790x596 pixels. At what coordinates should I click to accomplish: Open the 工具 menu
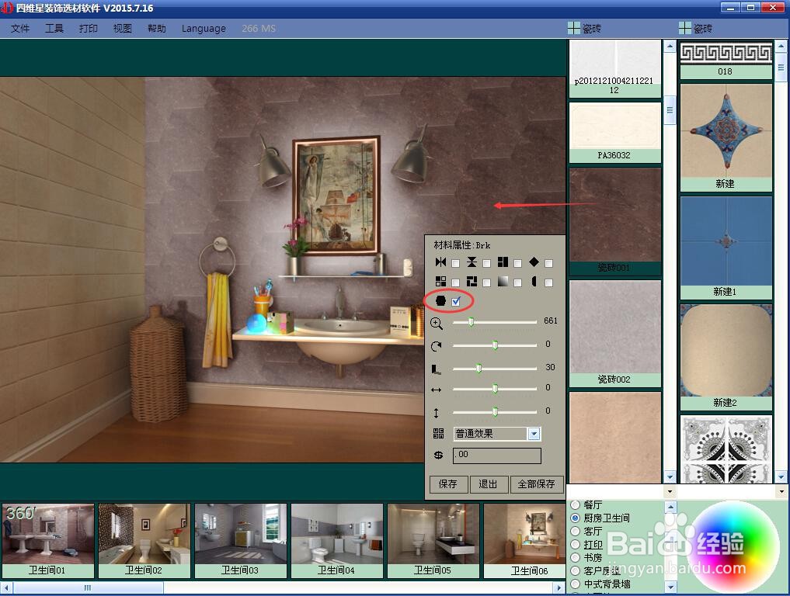click(x=54, y=29)
